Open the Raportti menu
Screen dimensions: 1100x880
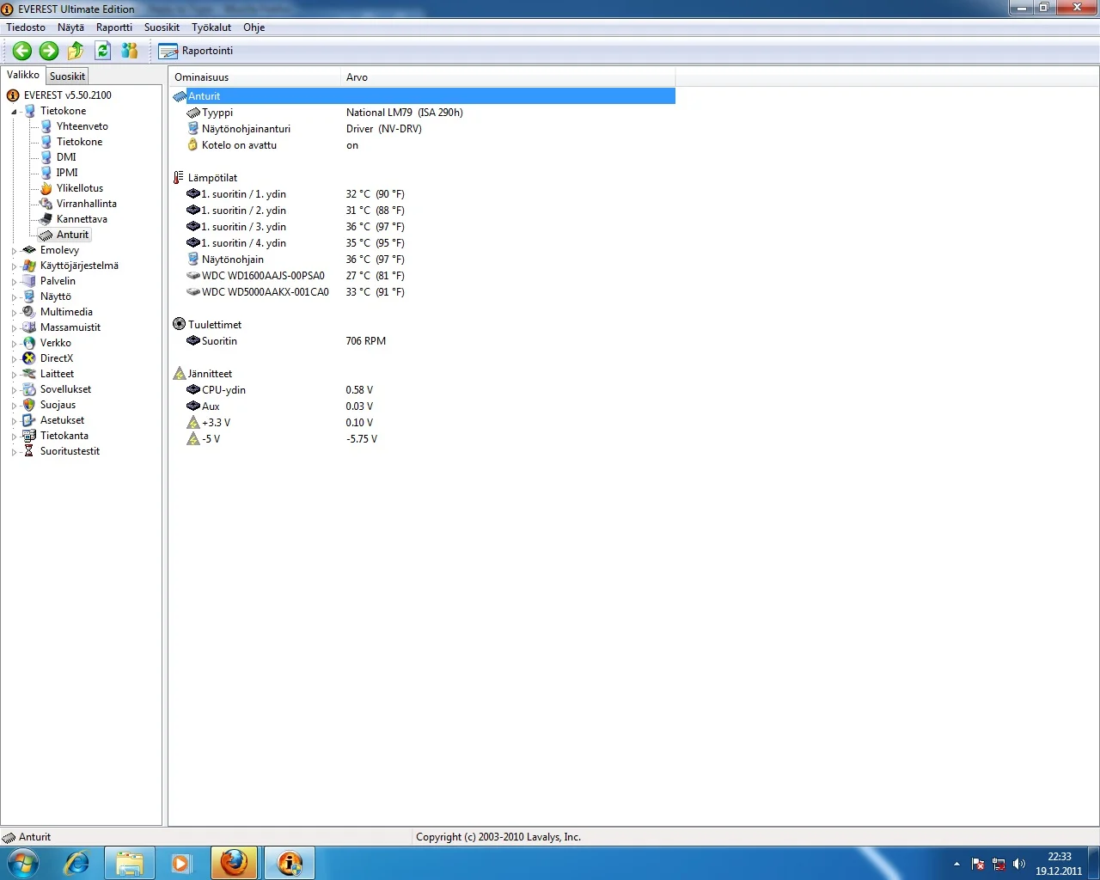tap(114, 27)
